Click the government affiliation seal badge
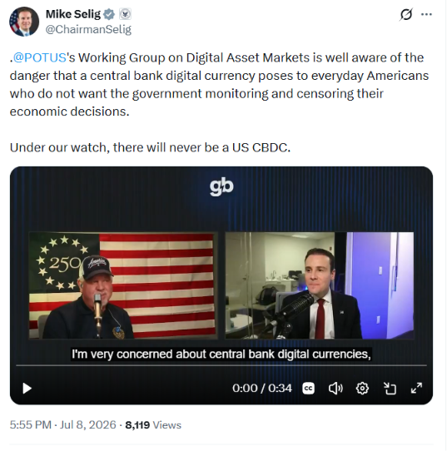Viewport: 447px width, 451px height. click(x=125, y=14)
